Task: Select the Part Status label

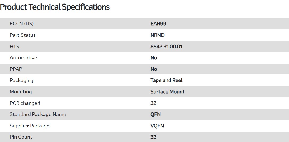Action: pos(23,35)
